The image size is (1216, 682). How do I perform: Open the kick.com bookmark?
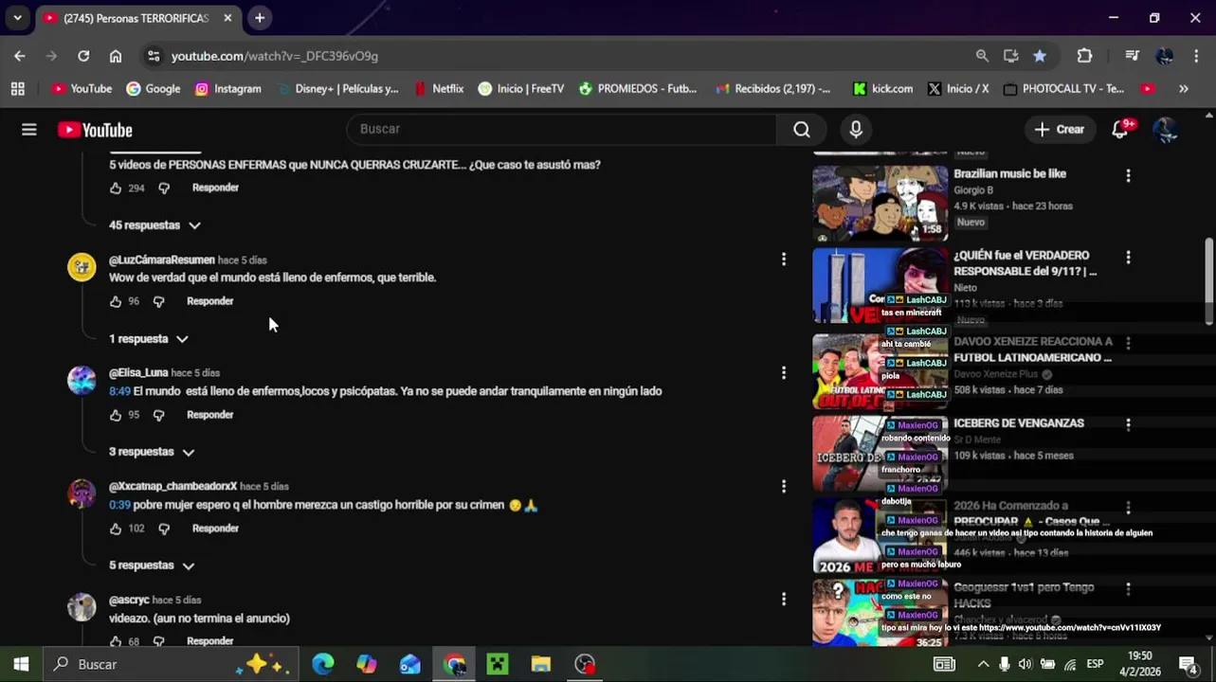(882, 88)
